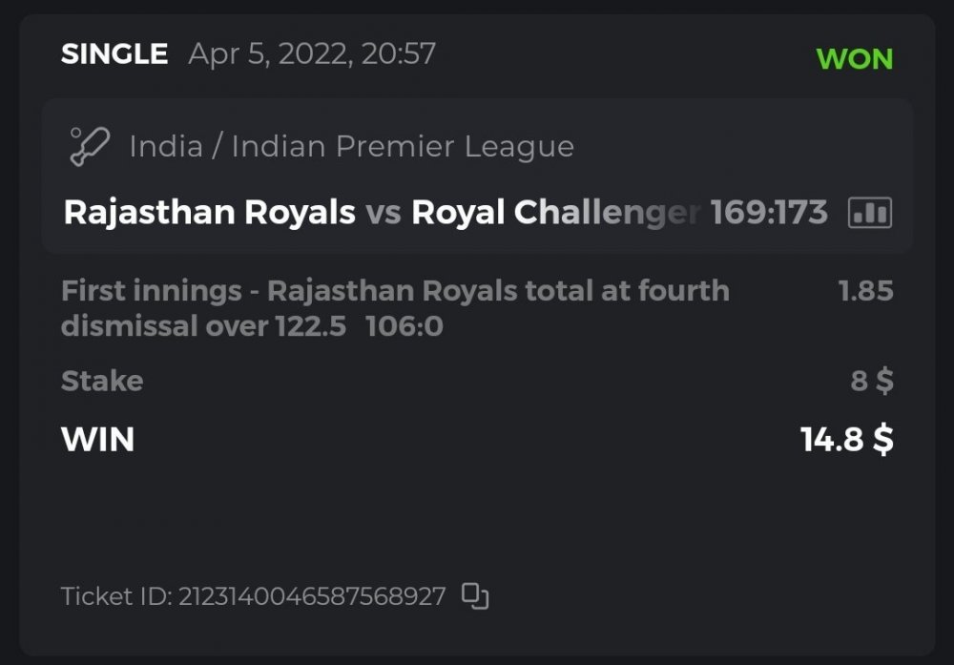Viewport: 954px width, 665px height.
Task: Click the bet date Apr 5, 2022, 20:57
Action: [x=312, y=54]
